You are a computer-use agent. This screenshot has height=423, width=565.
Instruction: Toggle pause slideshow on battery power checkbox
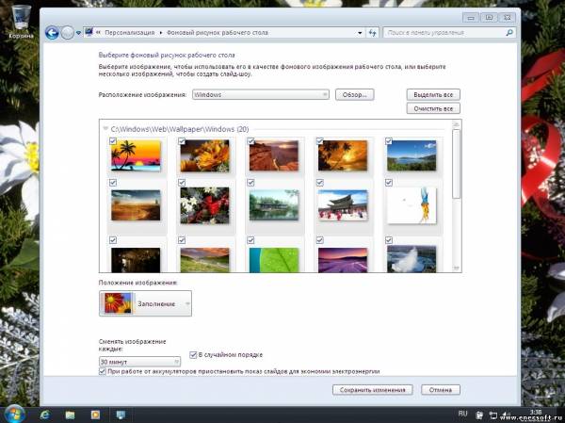coord(103,371)
